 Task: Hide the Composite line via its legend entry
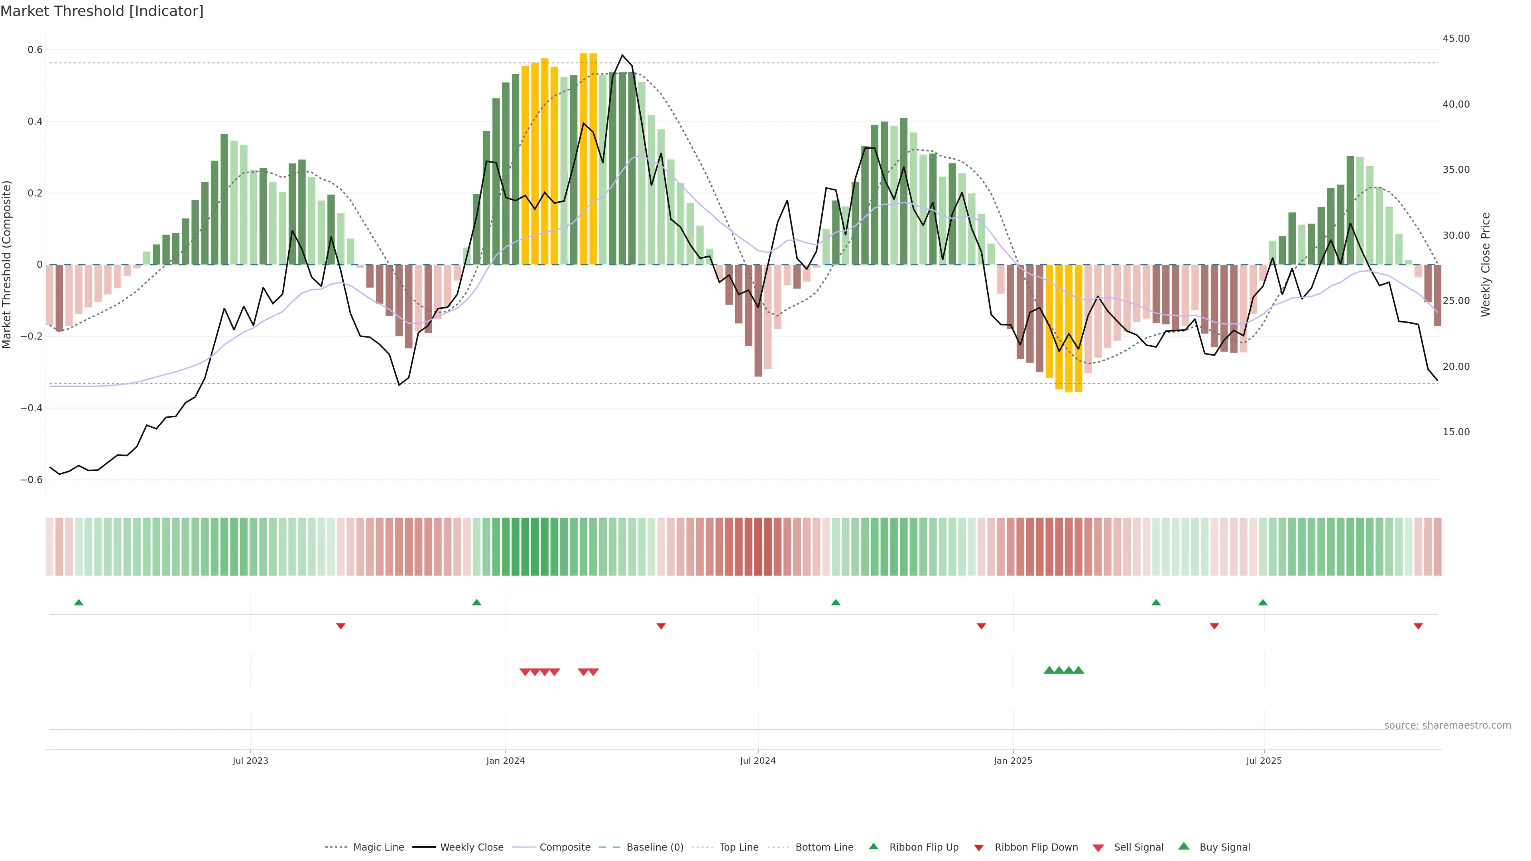coord(565,847)
